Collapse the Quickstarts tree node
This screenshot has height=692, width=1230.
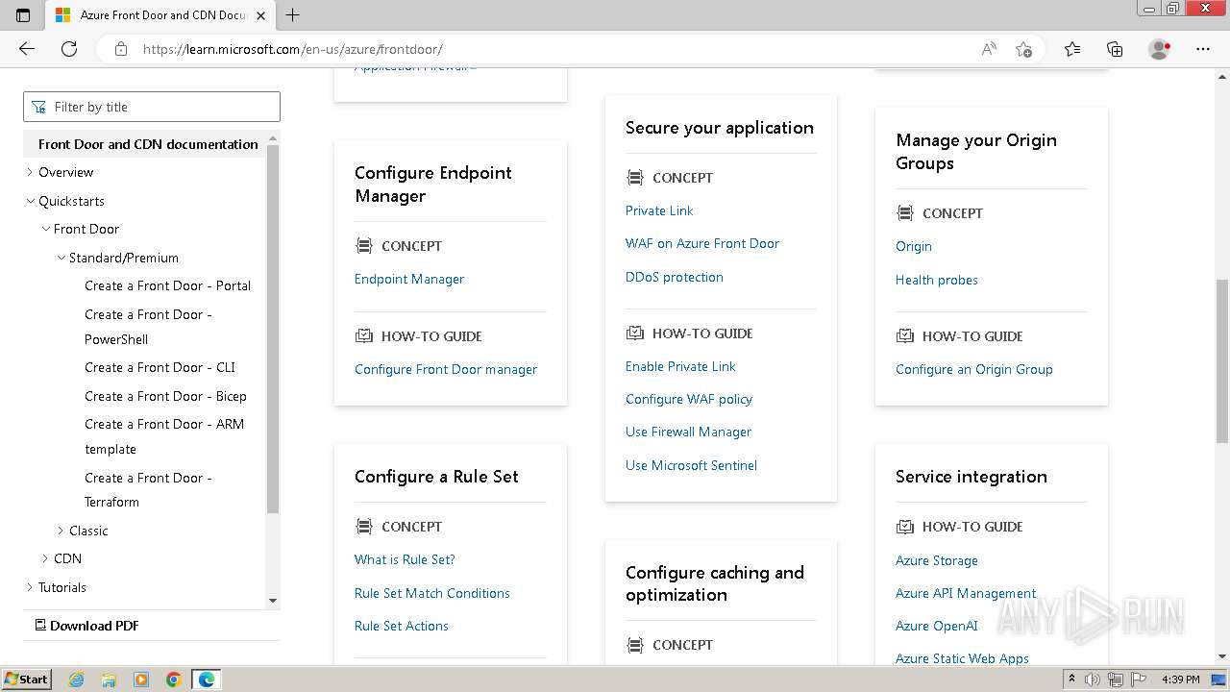pyautogui.click(x=30, y=201)
